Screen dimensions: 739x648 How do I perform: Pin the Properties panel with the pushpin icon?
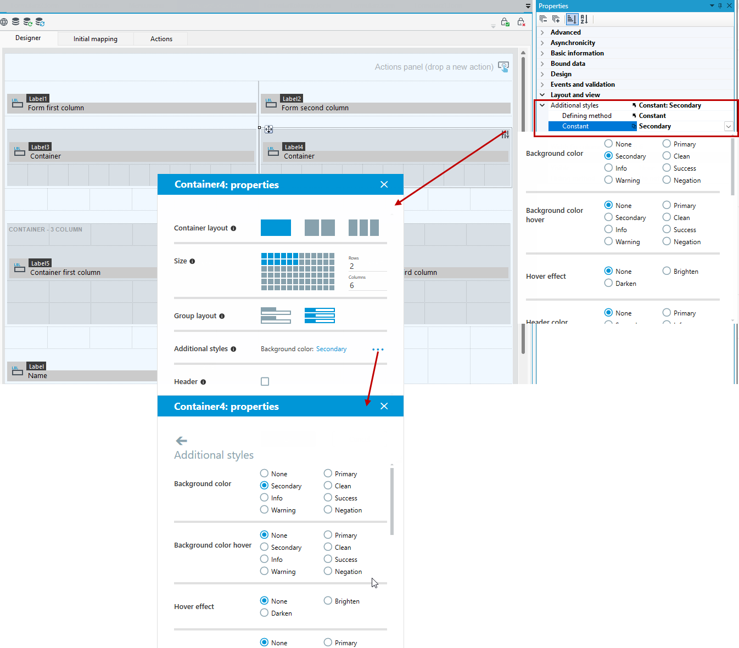click(720, 5)
